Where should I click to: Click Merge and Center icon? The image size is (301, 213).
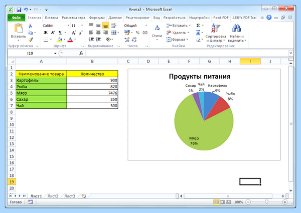coord(114,33)
